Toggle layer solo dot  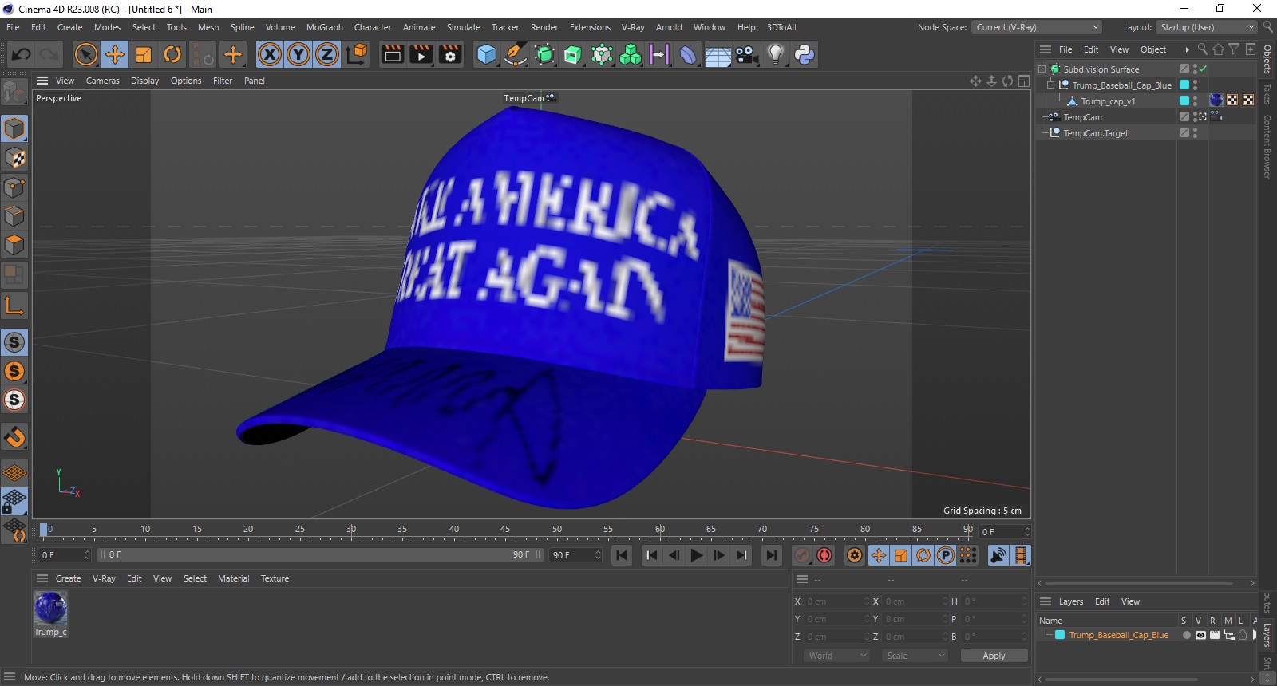tap(1186, 635)
